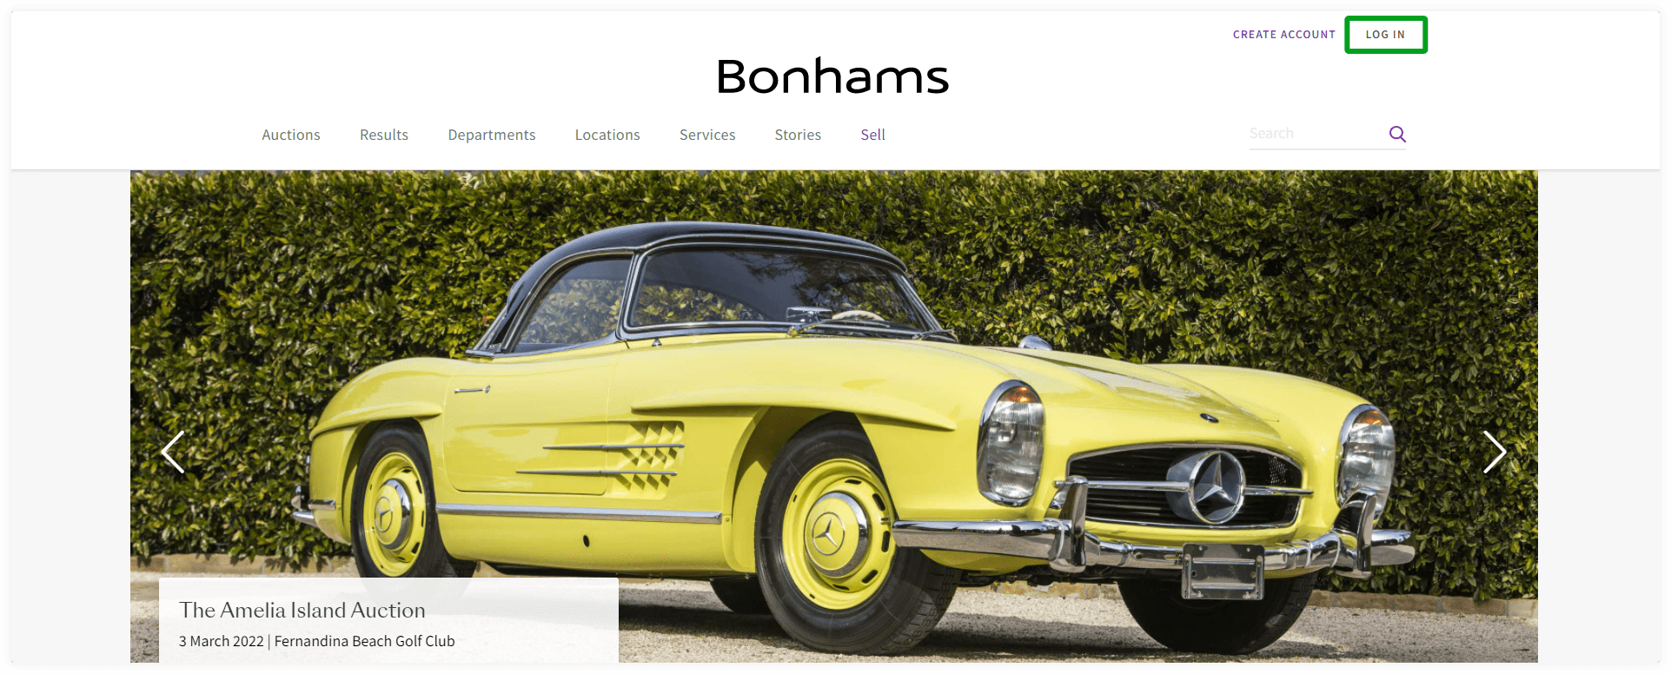1671x674 pixels.
Task: Click the Create Account link
Action: [1283, 35]
